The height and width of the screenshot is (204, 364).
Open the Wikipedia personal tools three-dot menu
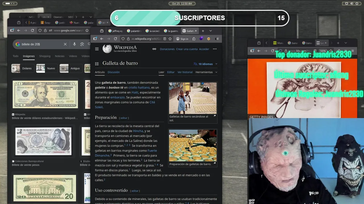click(x=215, y=49)
